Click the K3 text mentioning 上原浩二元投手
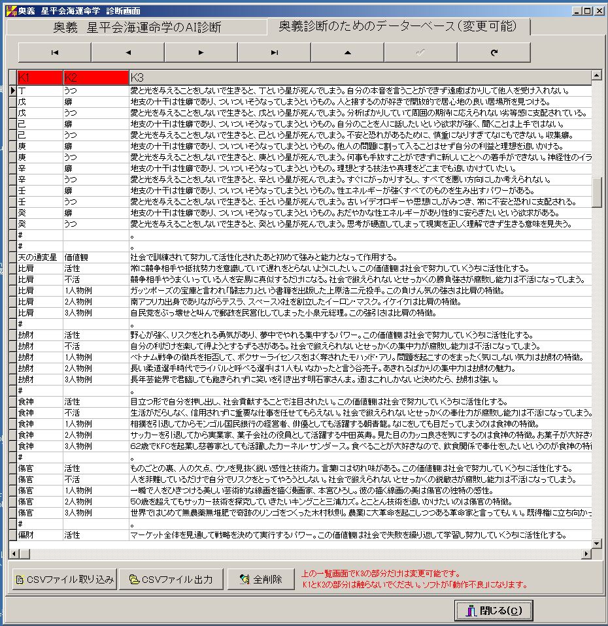 click(x=317, y=291)
